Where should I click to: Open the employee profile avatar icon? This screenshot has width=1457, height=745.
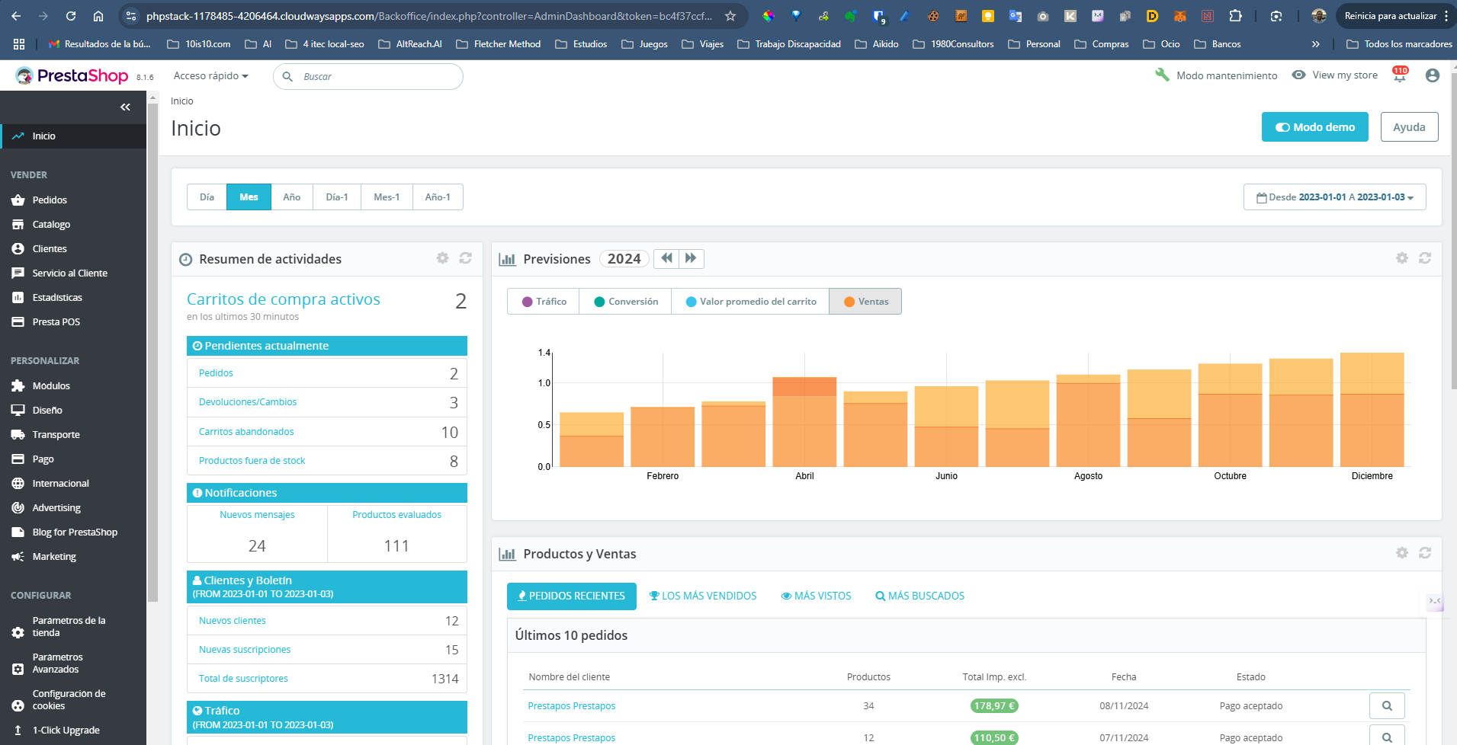(x=1432, y=75)
